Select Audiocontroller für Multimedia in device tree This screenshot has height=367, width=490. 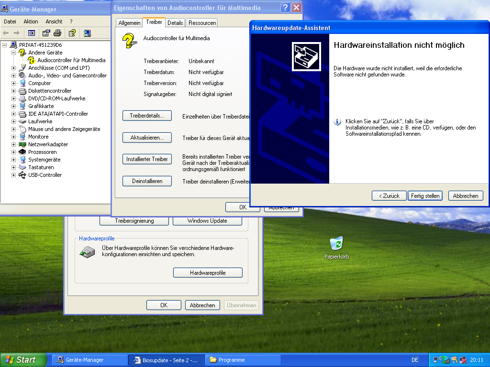coord(71,60)
